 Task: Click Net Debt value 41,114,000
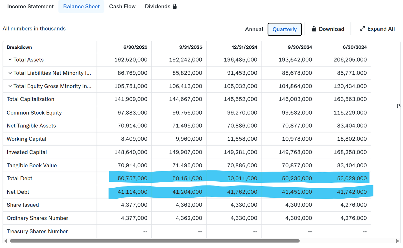[x=132, y=192]
